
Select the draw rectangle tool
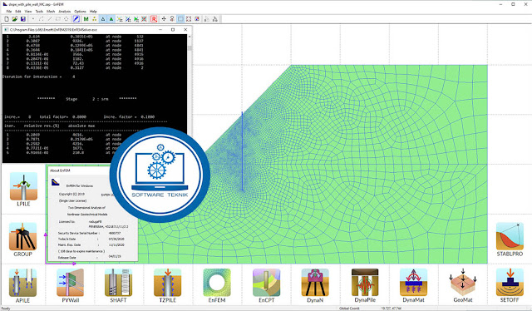click(57, 19)
